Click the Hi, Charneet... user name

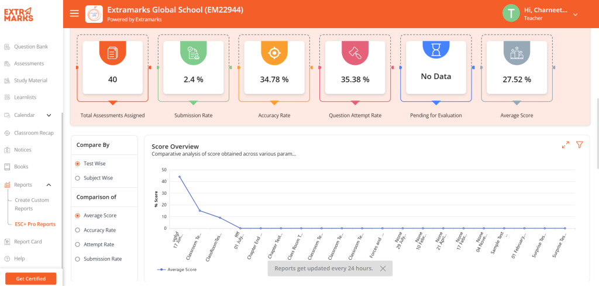546,10
